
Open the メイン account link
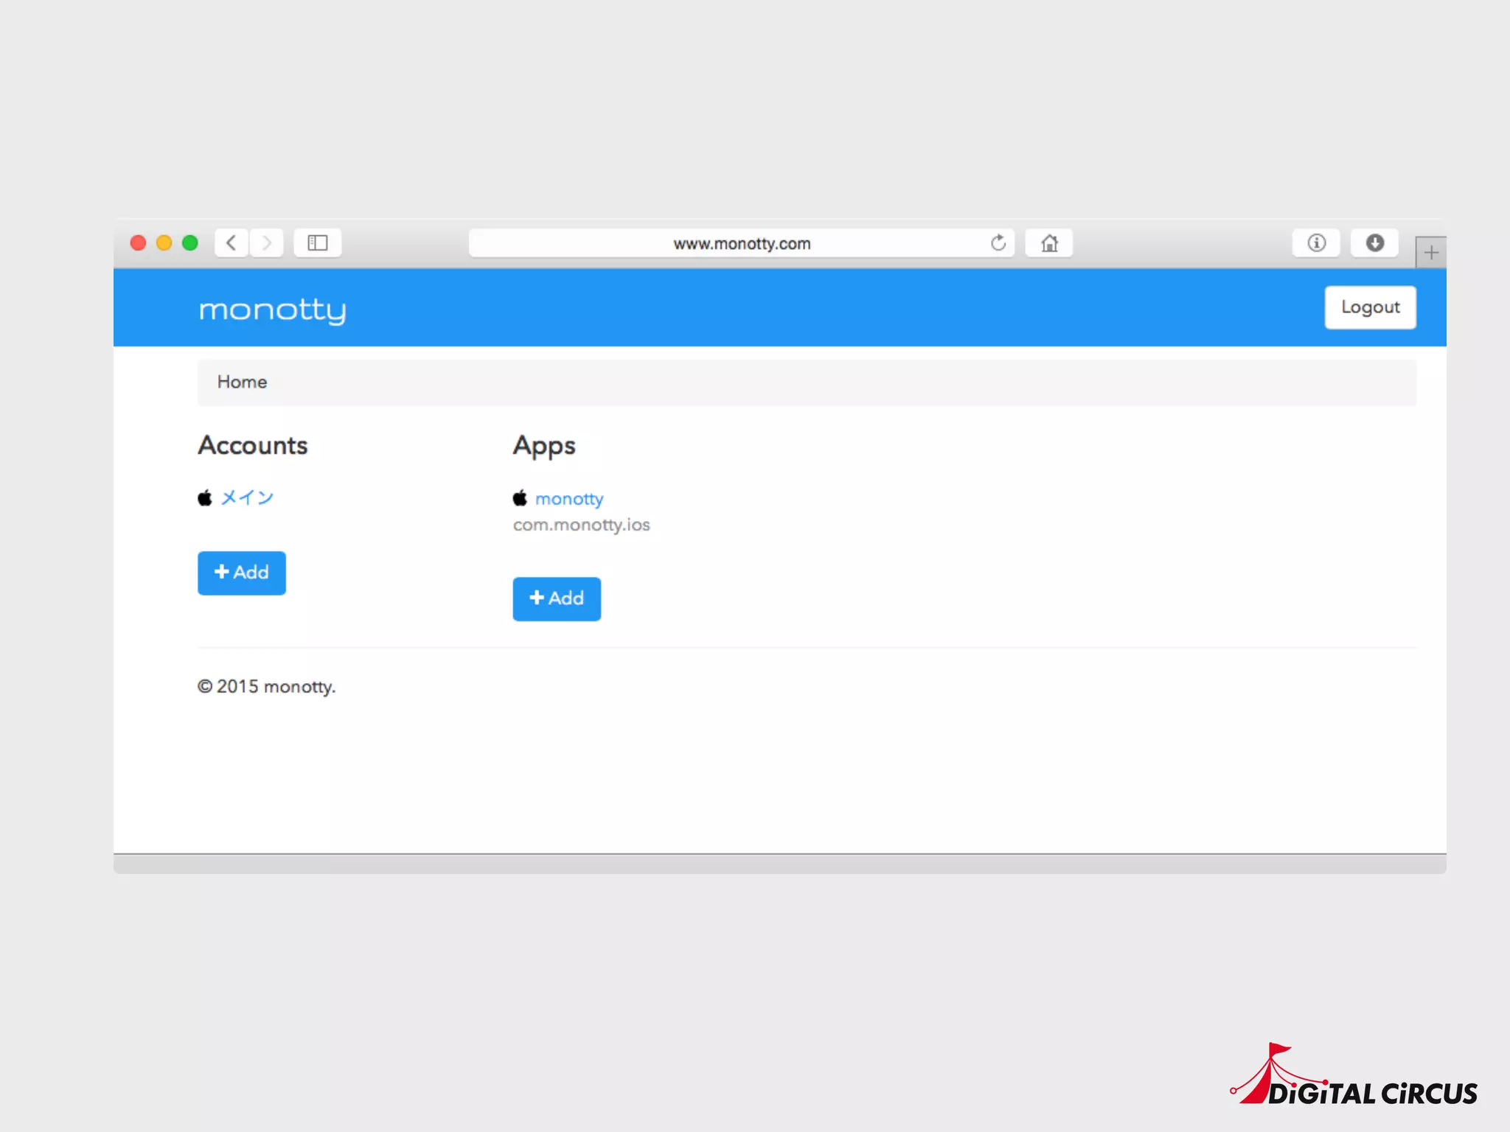tap(248, 498)
